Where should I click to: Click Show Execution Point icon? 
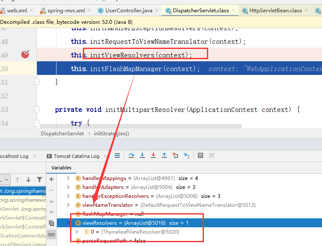[117, 155]
